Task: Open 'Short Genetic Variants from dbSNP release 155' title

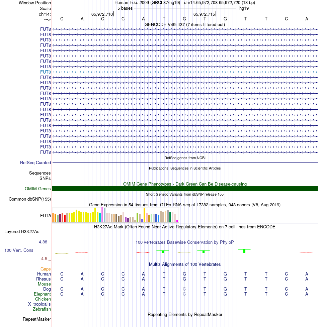Action: [x=185, y=194]
